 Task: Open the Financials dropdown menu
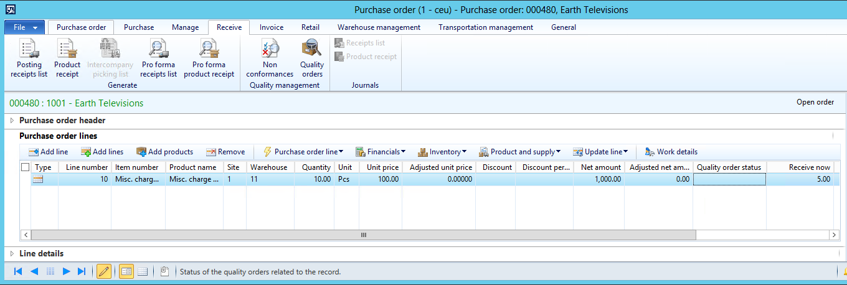[x=381, y=152]
